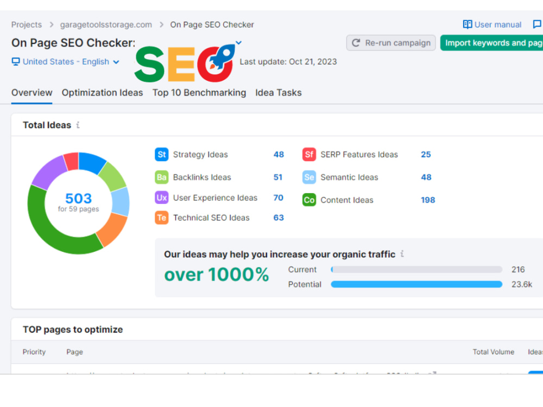Image resolution: width=543 pixels, height=407 pixels.
Task: Click the desktop monitor icon beside United States
Action: (x=16, y=62)
